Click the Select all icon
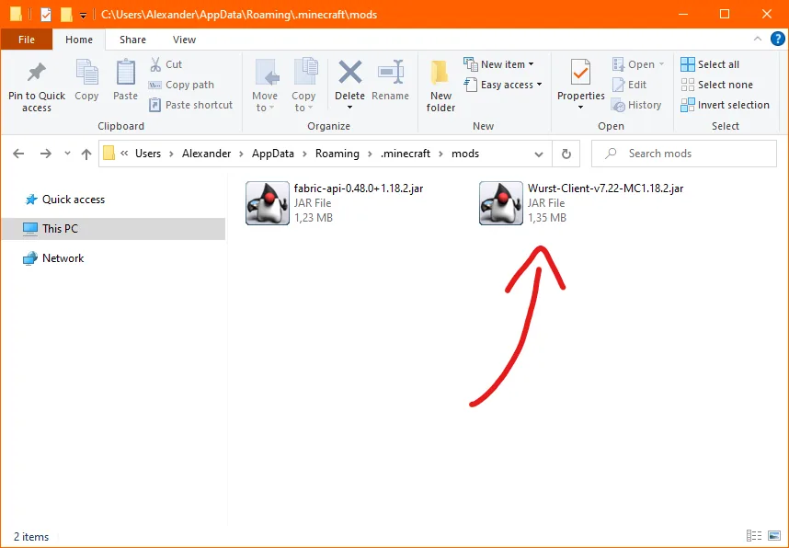This screenshot has height=548, width=789. click(687, 64)
